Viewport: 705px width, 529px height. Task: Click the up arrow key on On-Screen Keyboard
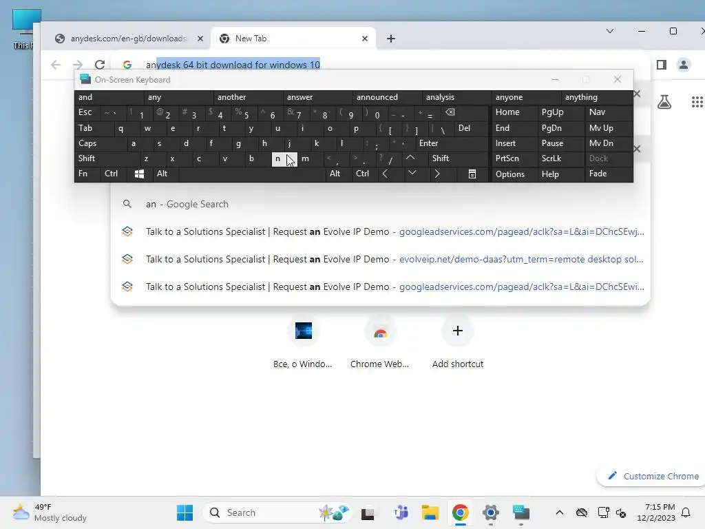pyautogui.click(x=410, y=158)
